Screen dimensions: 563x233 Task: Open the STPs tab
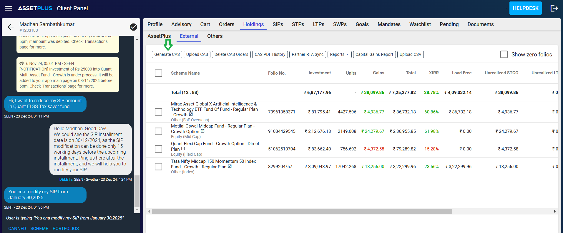pos(298,24)
